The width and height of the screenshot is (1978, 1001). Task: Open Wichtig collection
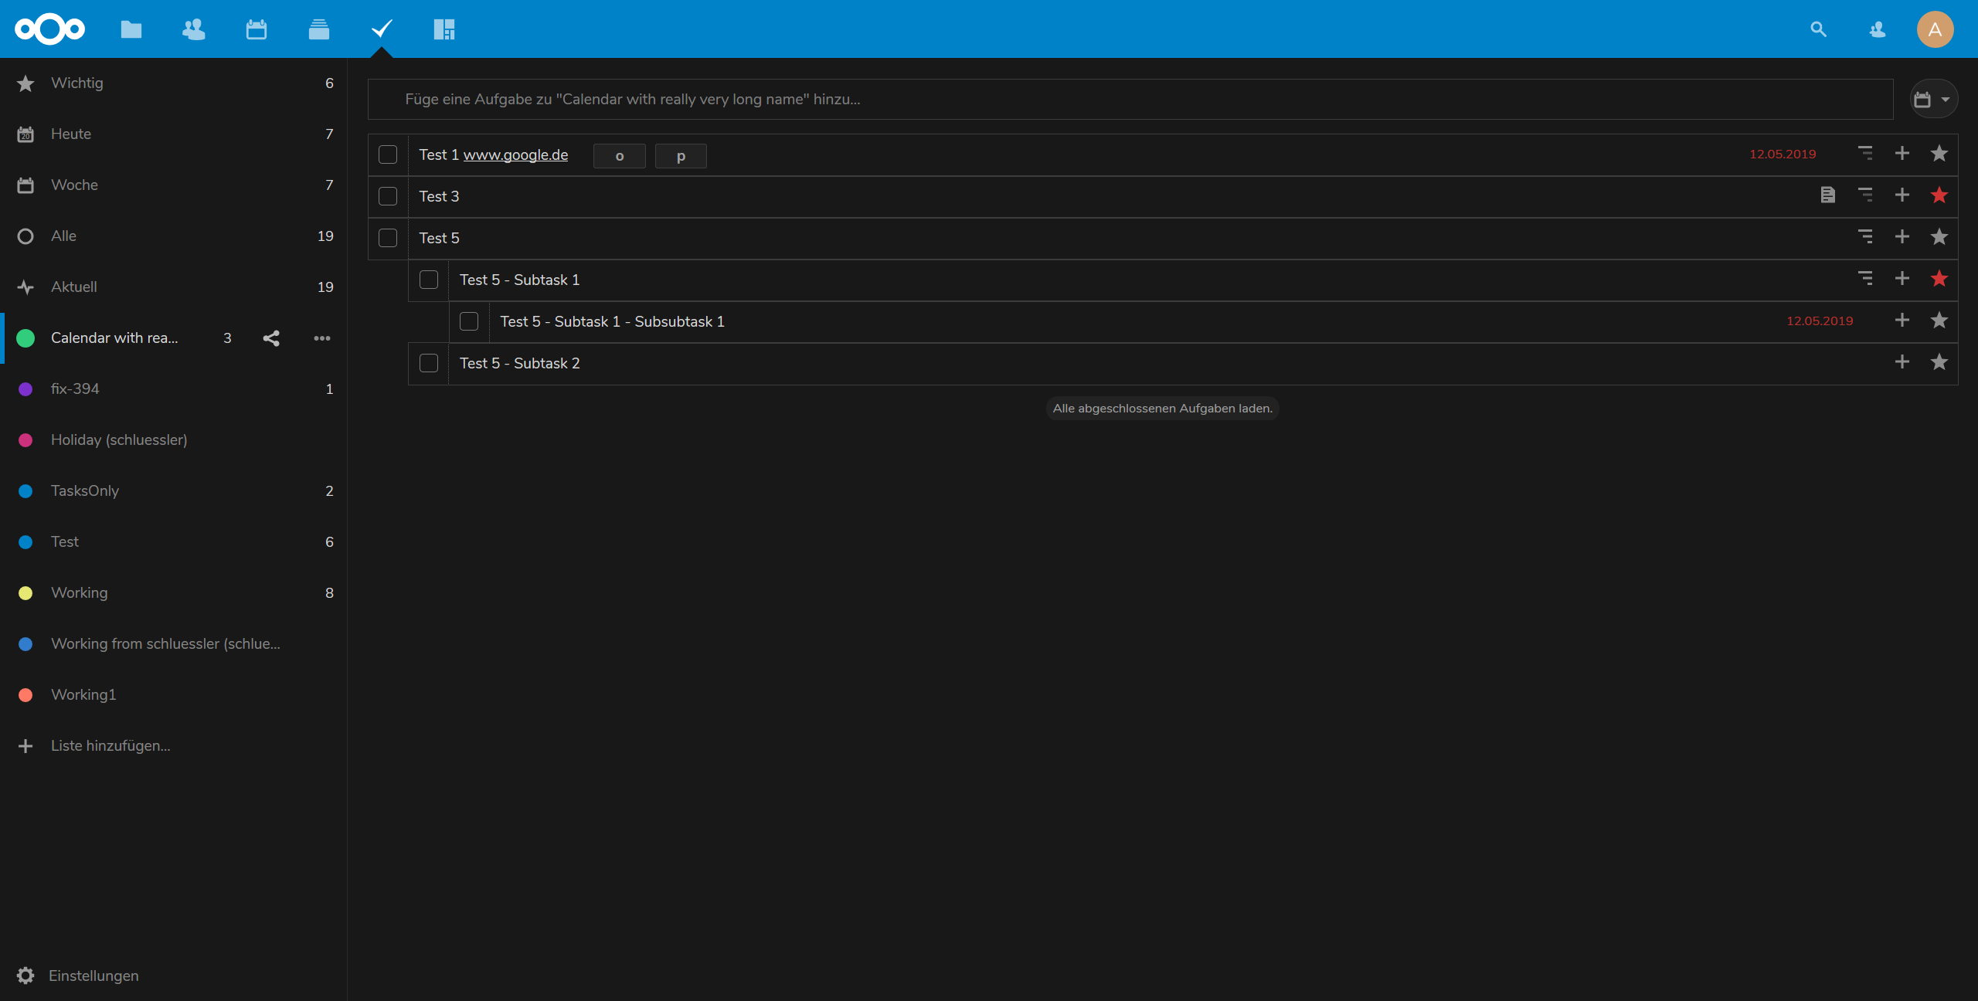pyautogui.click(x=174, y=83)
